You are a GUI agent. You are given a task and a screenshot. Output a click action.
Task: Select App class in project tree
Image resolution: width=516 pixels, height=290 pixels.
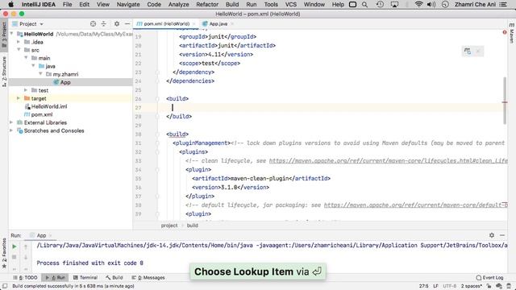click(x=65, y=82)
